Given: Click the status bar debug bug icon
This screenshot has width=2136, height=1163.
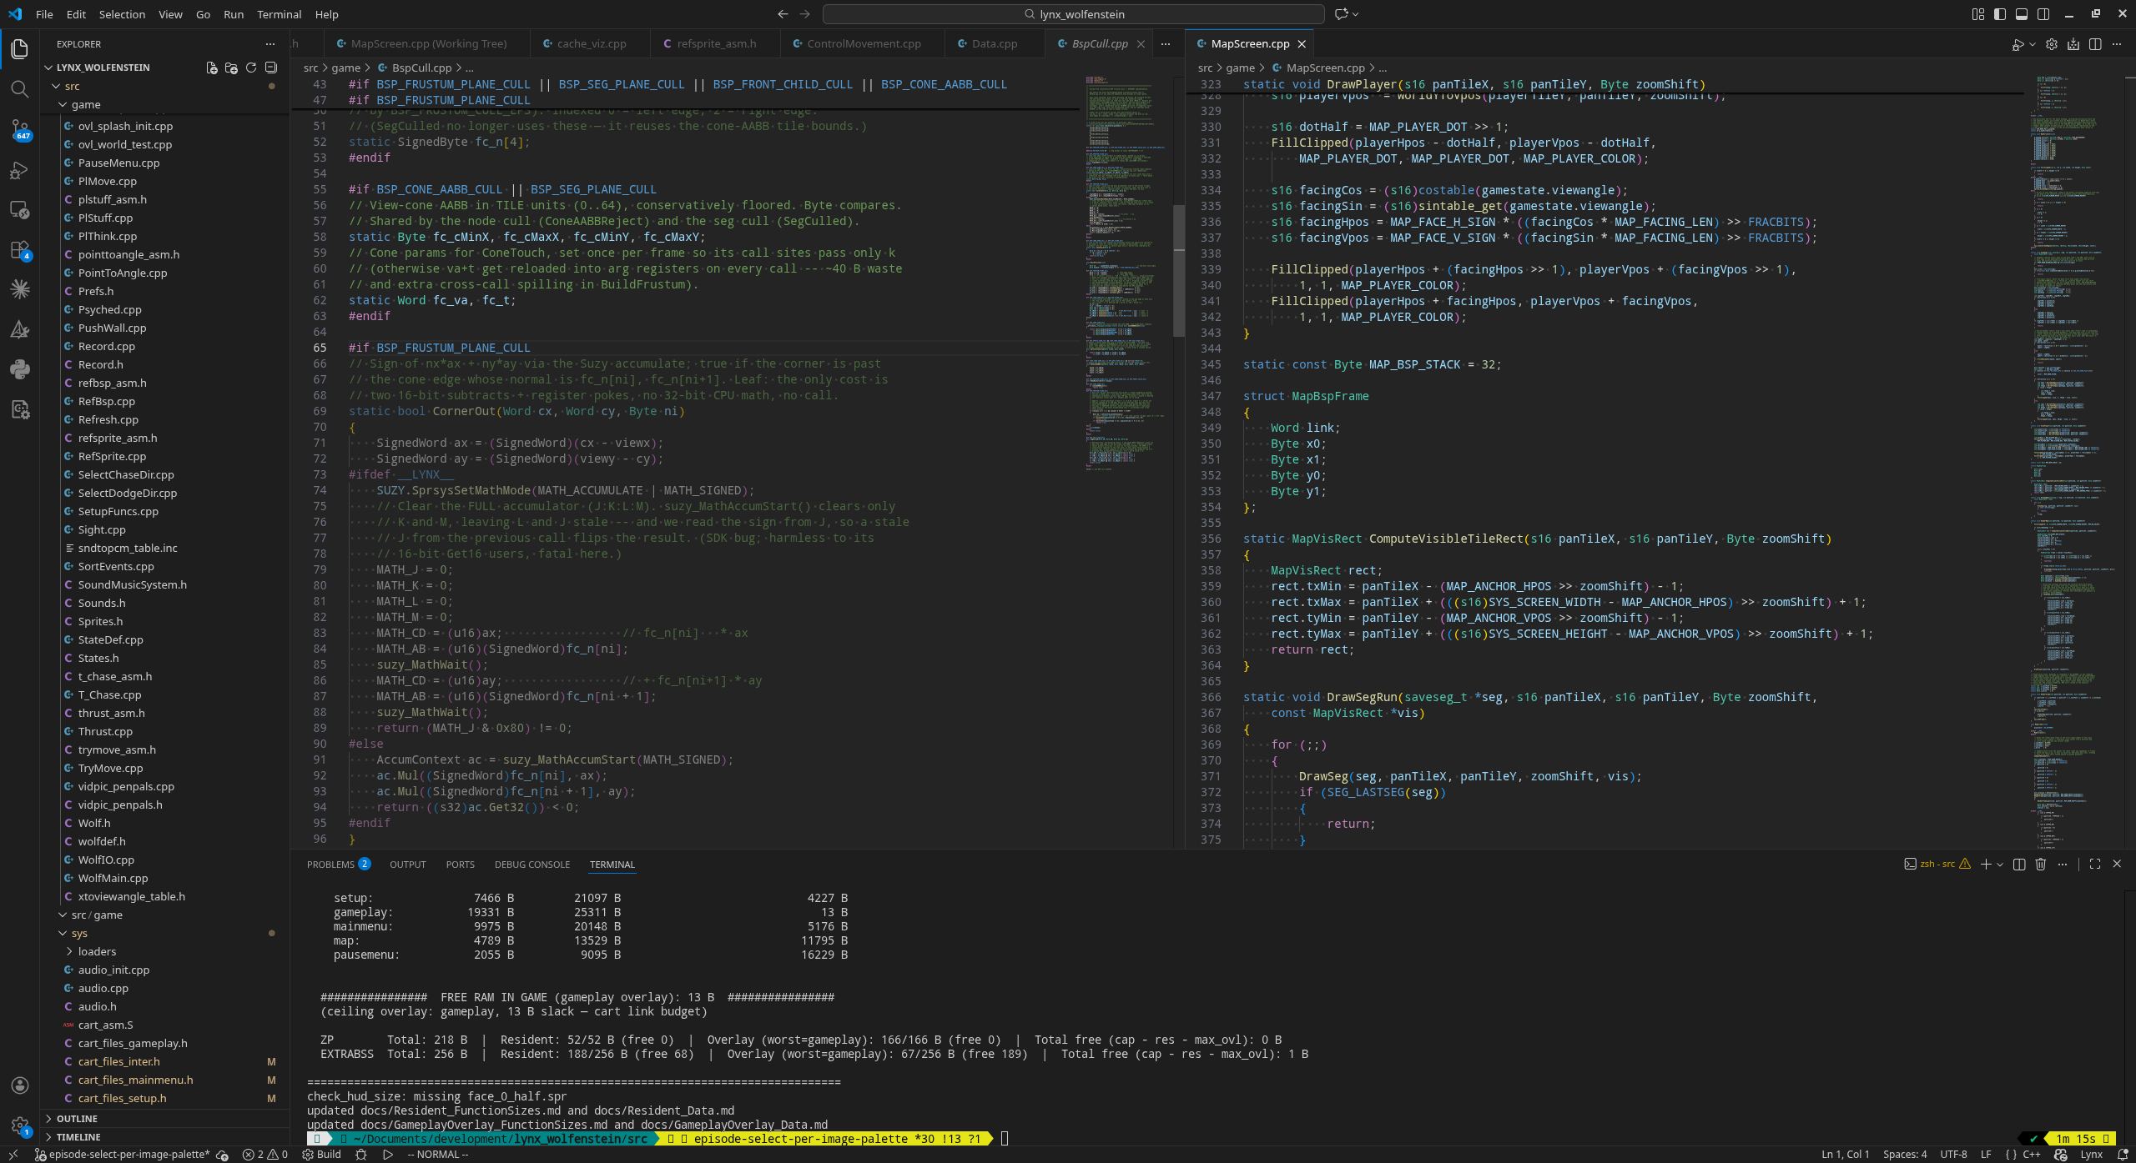Looking at the screenshot, I should (361, 1155).
